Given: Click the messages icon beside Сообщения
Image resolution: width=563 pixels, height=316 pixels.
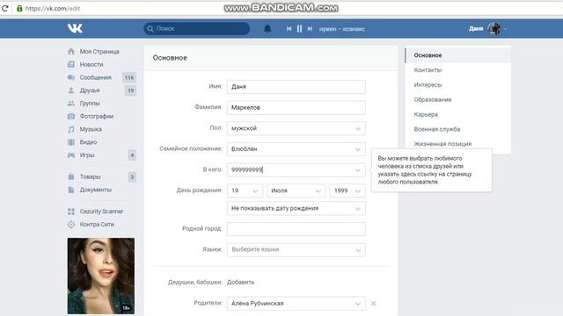Looking at the screenshot, I should tap(71, 77).
